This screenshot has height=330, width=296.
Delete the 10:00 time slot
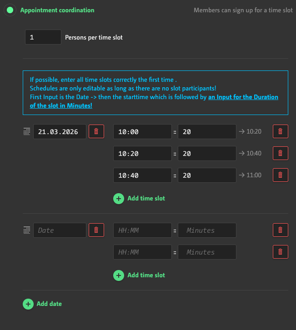coord(281,131)
